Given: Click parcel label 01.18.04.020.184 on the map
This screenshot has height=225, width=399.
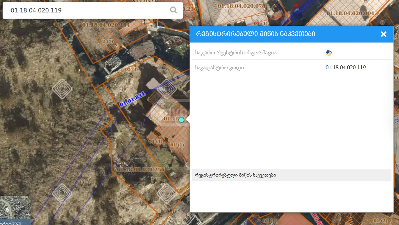Looking at the screenshot, I should [106, 25].
